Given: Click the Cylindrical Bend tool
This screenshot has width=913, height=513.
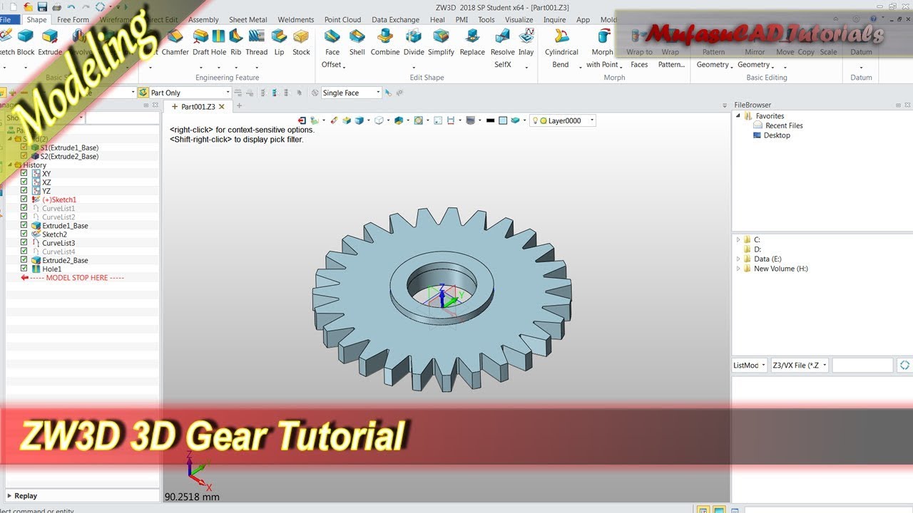Looking at the screenshot, I should click(x=561, y=48).
